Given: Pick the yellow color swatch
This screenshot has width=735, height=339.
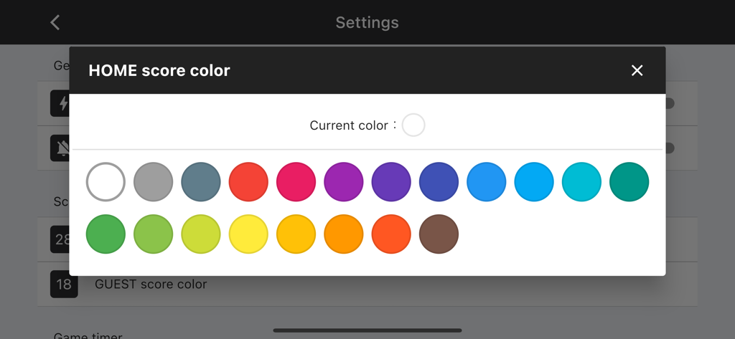Looking at the screenshot, I should pyautogui.click(x=248, y=234).
